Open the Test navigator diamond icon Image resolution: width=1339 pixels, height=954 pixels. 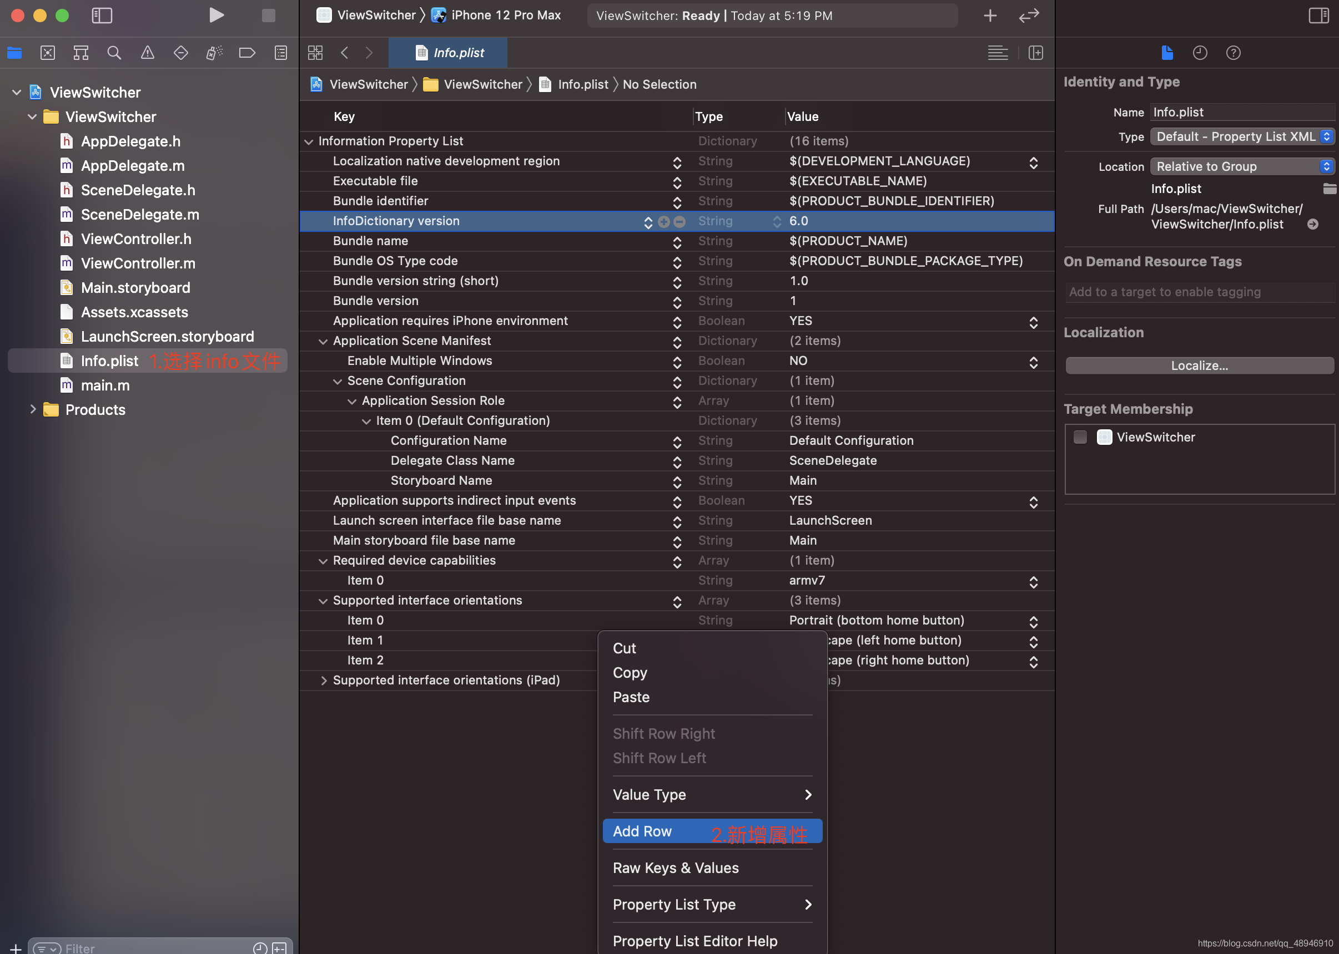coord(181,53)
